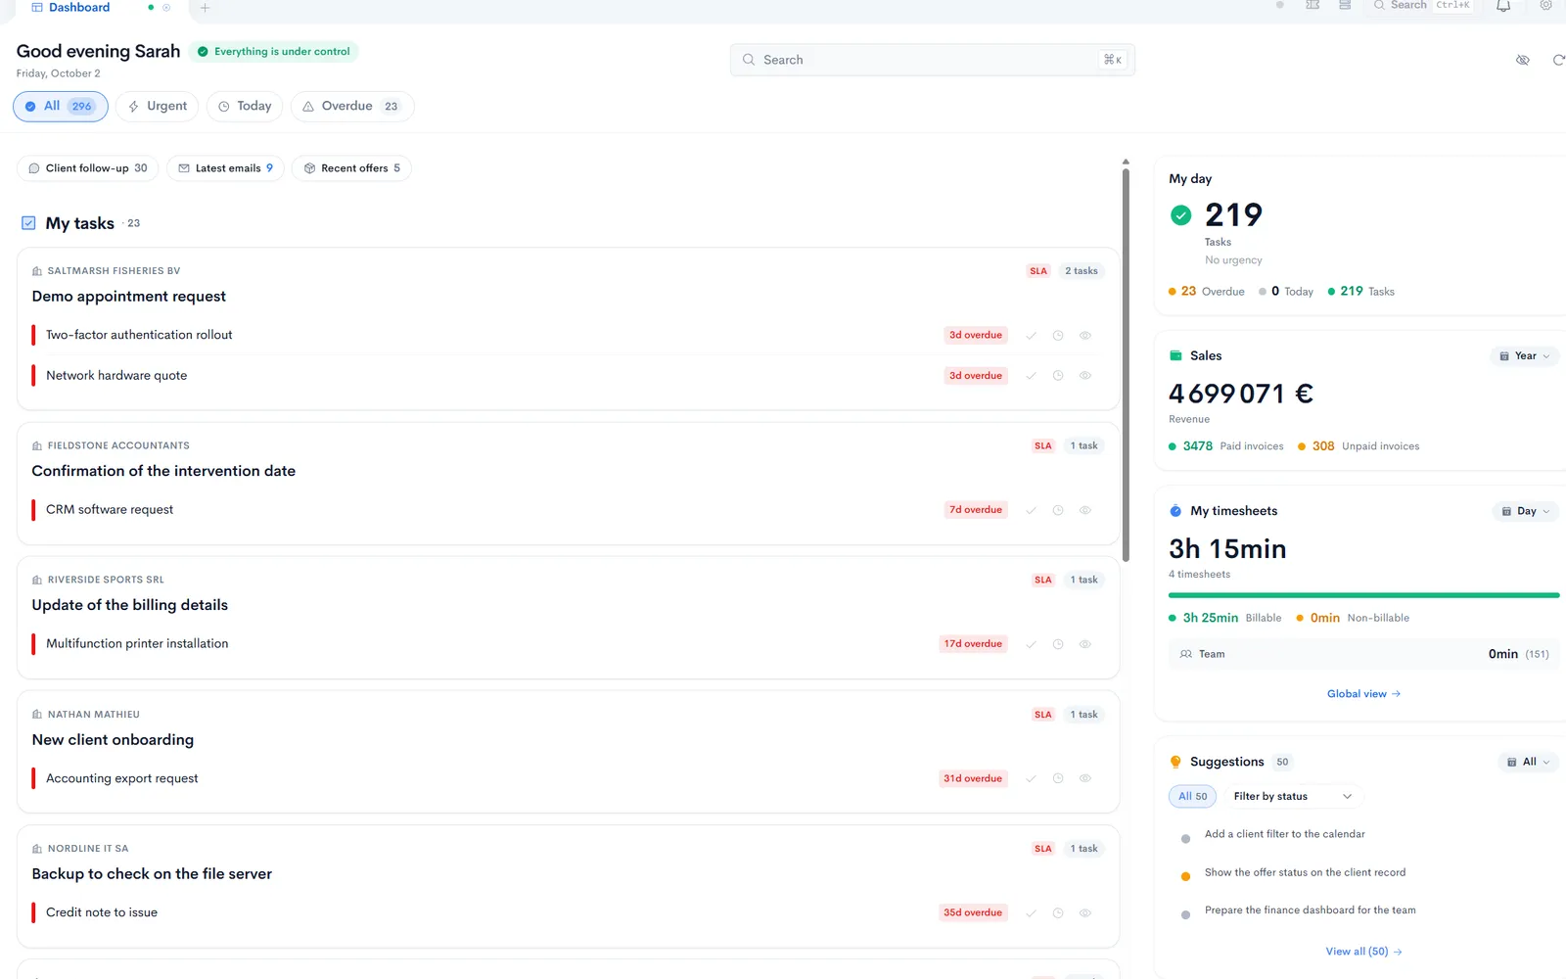Viewport: 1566px width, 979px height.
Task: Mark Network hardware quote as done
Action: tap(1031, 376)
